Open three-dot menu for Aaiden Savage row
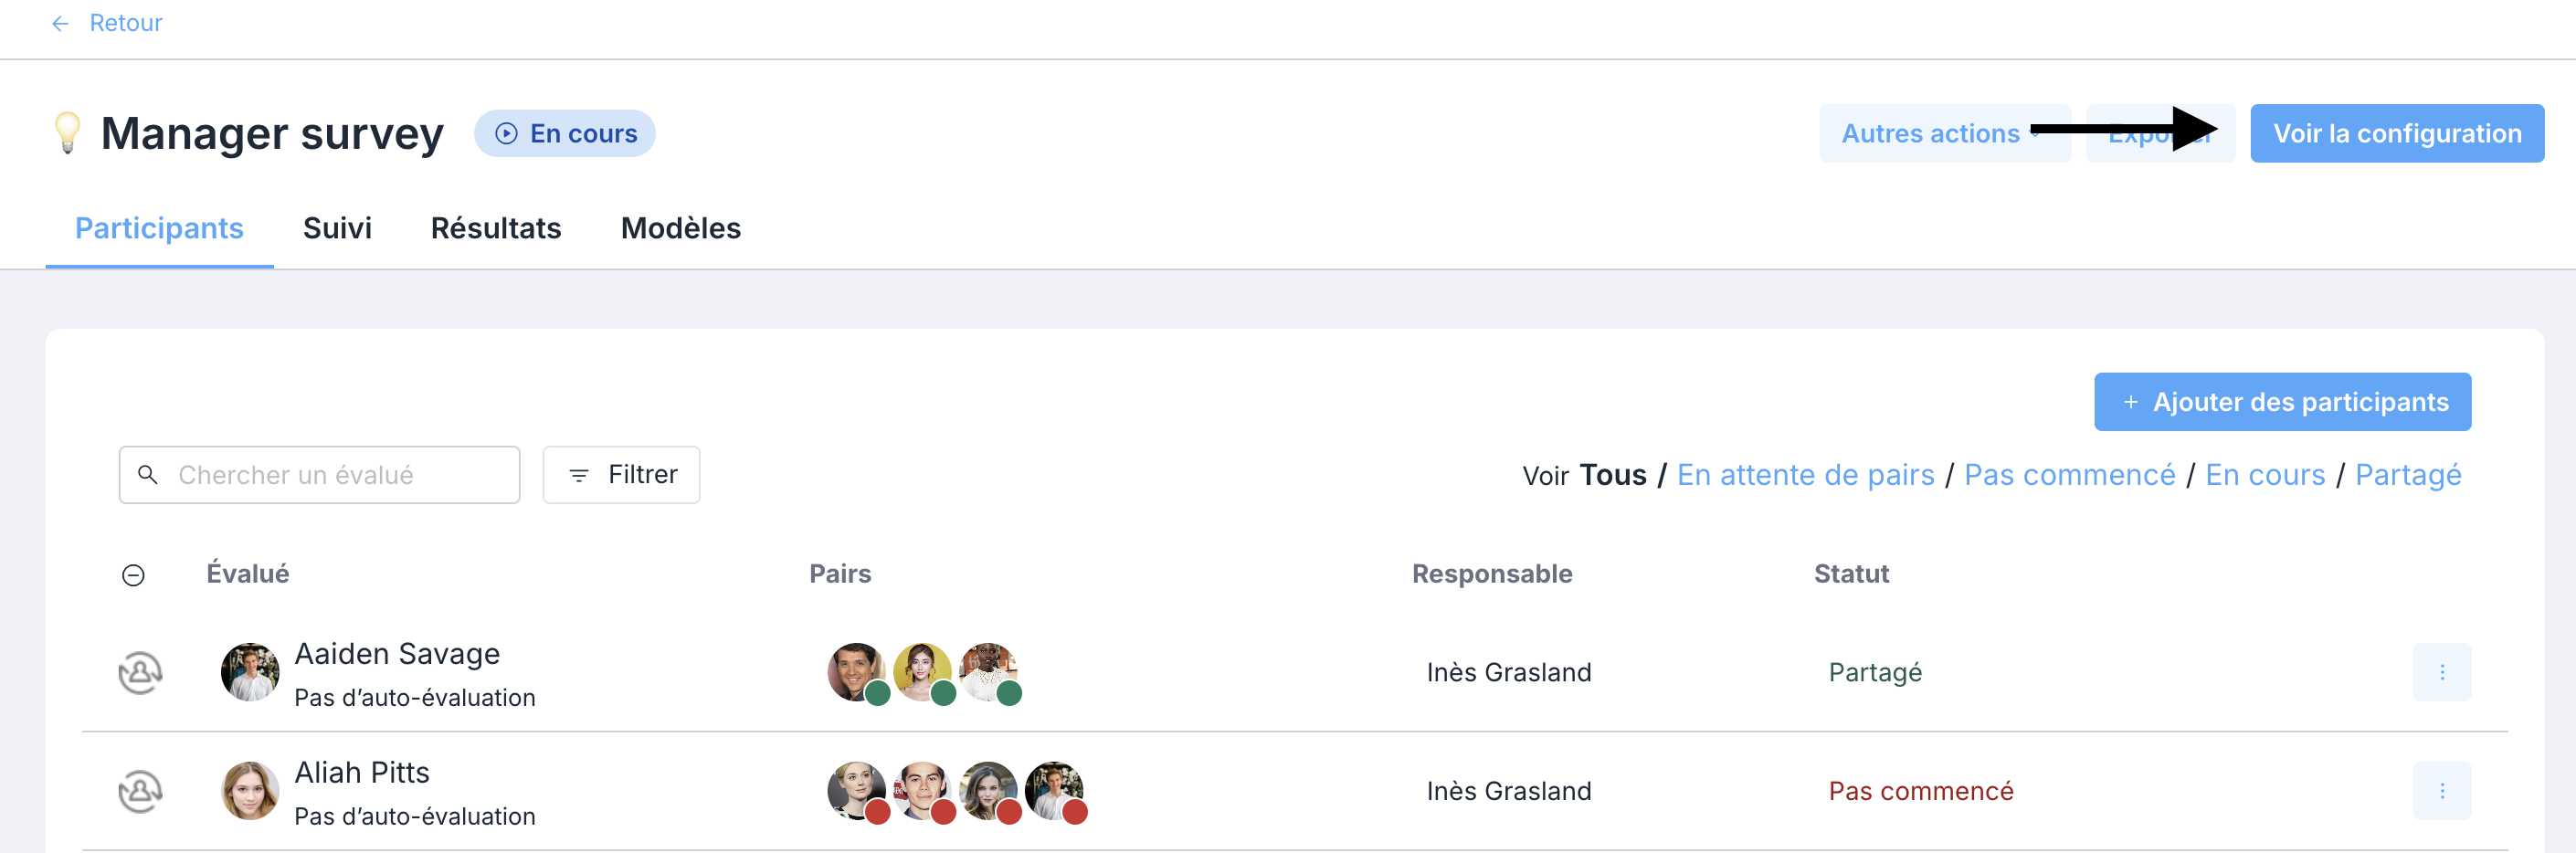2576x853 pixels. [2441, 672]
